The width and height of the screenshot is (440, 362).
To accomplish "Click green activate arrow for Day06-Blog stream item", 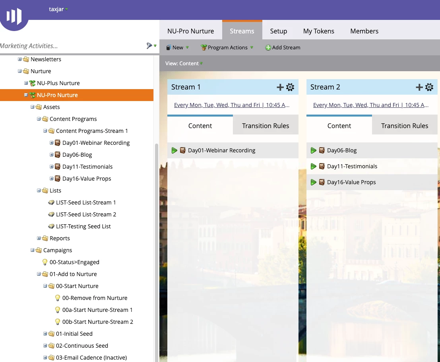I will pos(314,150).
